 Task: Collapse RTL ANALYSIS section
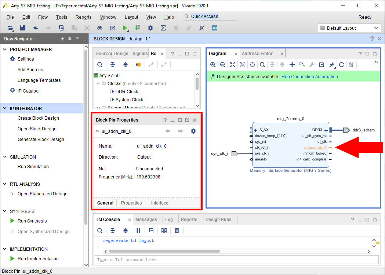click(5, 184)
